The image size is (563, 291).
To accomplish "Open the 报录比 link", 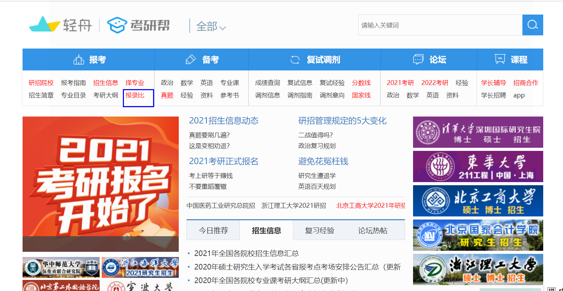I will tap(135, 95).
